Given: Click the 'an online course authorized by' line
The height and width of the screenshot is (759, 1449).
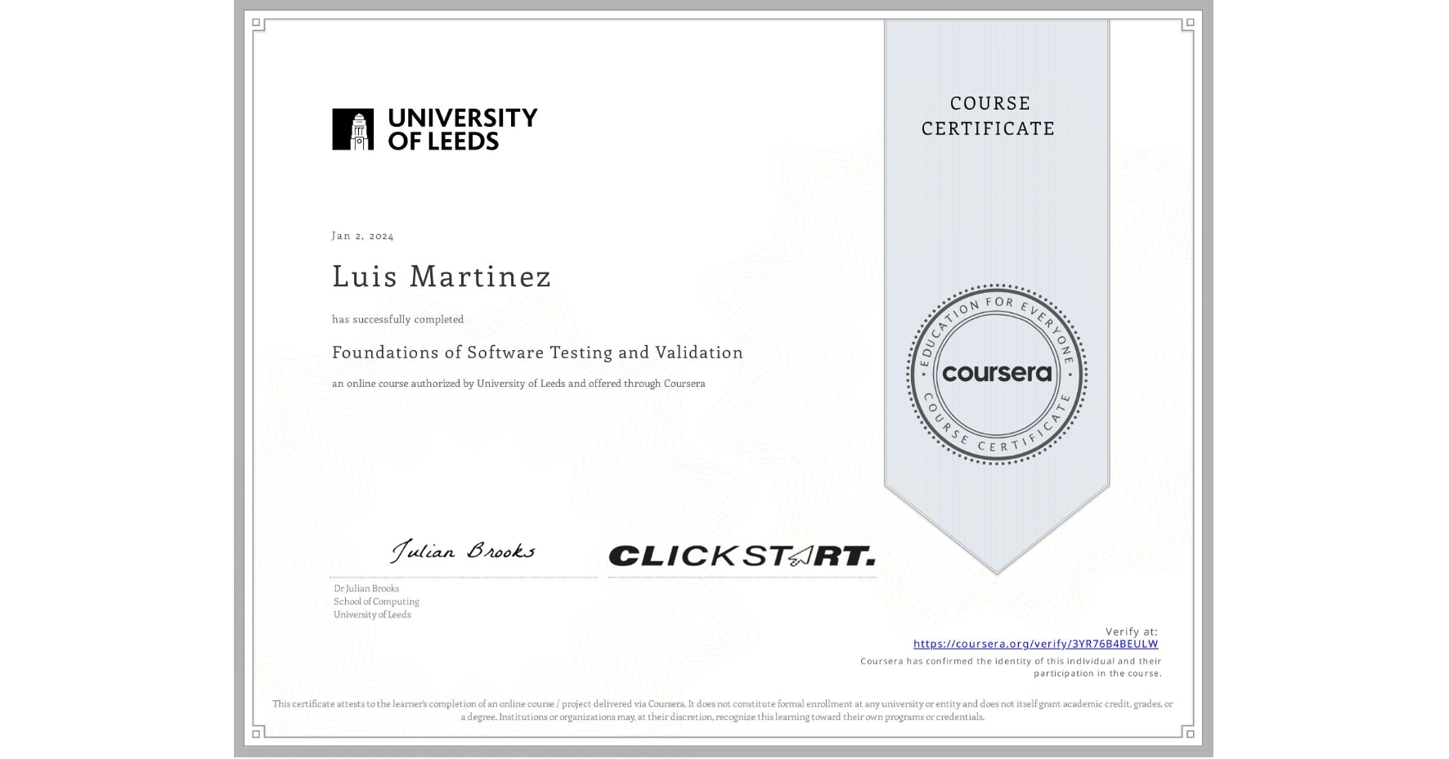Looking at the screenshot, I should coord(518,384).
